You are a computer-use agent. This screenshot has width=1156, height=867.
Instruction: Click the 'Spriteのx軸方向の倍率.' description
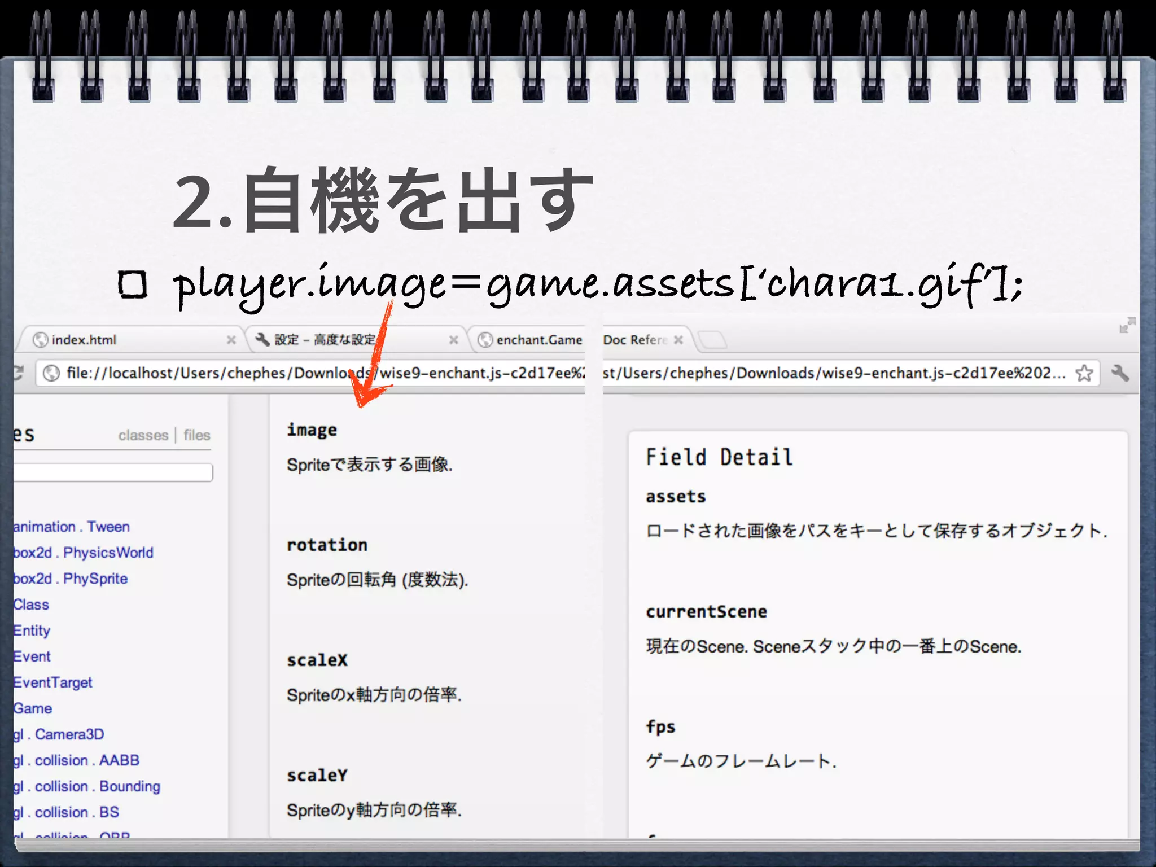374,695
